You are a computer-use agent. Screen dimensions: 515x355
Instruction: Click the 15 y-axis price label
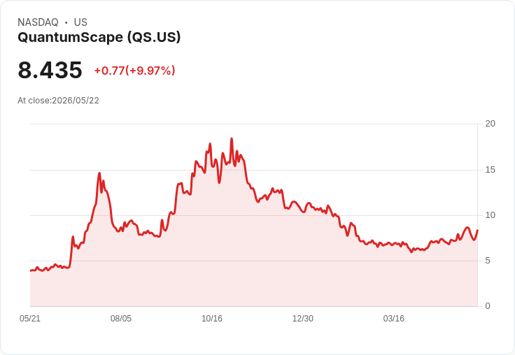tap(491, 170)
